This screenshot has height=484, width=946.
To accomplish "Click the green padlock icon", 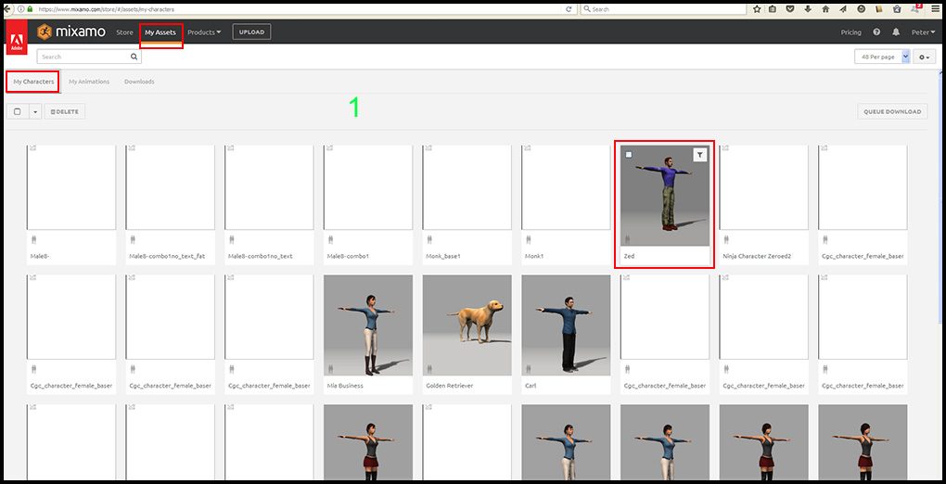I will [30, 9].
